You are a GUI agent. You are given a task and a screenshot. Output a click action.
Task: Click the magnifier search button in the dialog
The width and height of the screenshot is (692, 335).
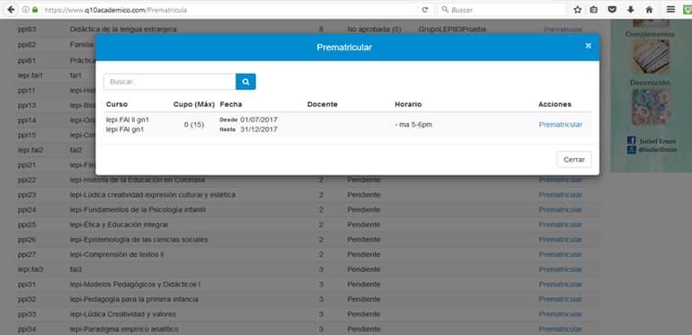coord(246,82)
